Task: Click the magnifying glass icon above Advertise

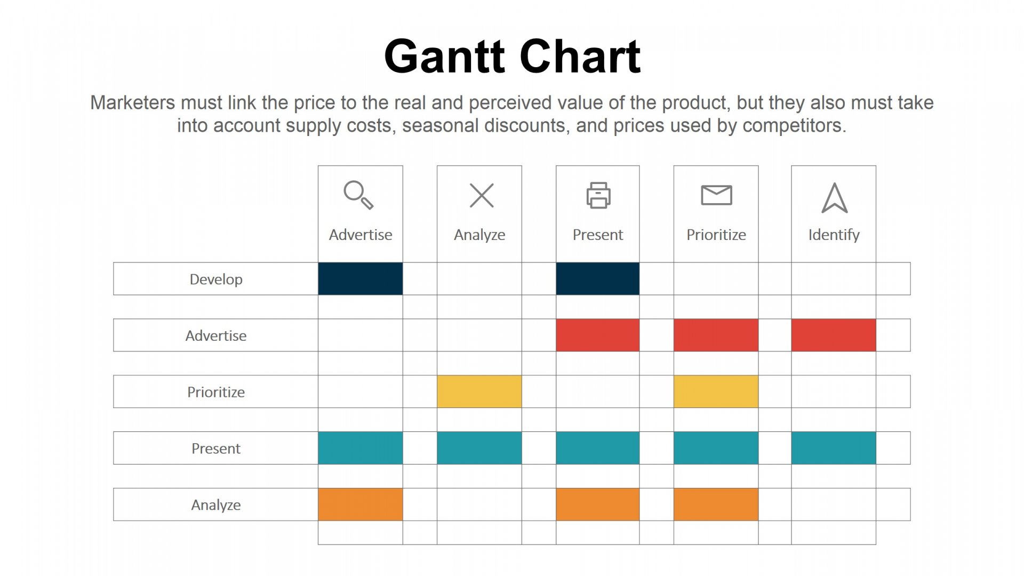Action: click(358, 195)
